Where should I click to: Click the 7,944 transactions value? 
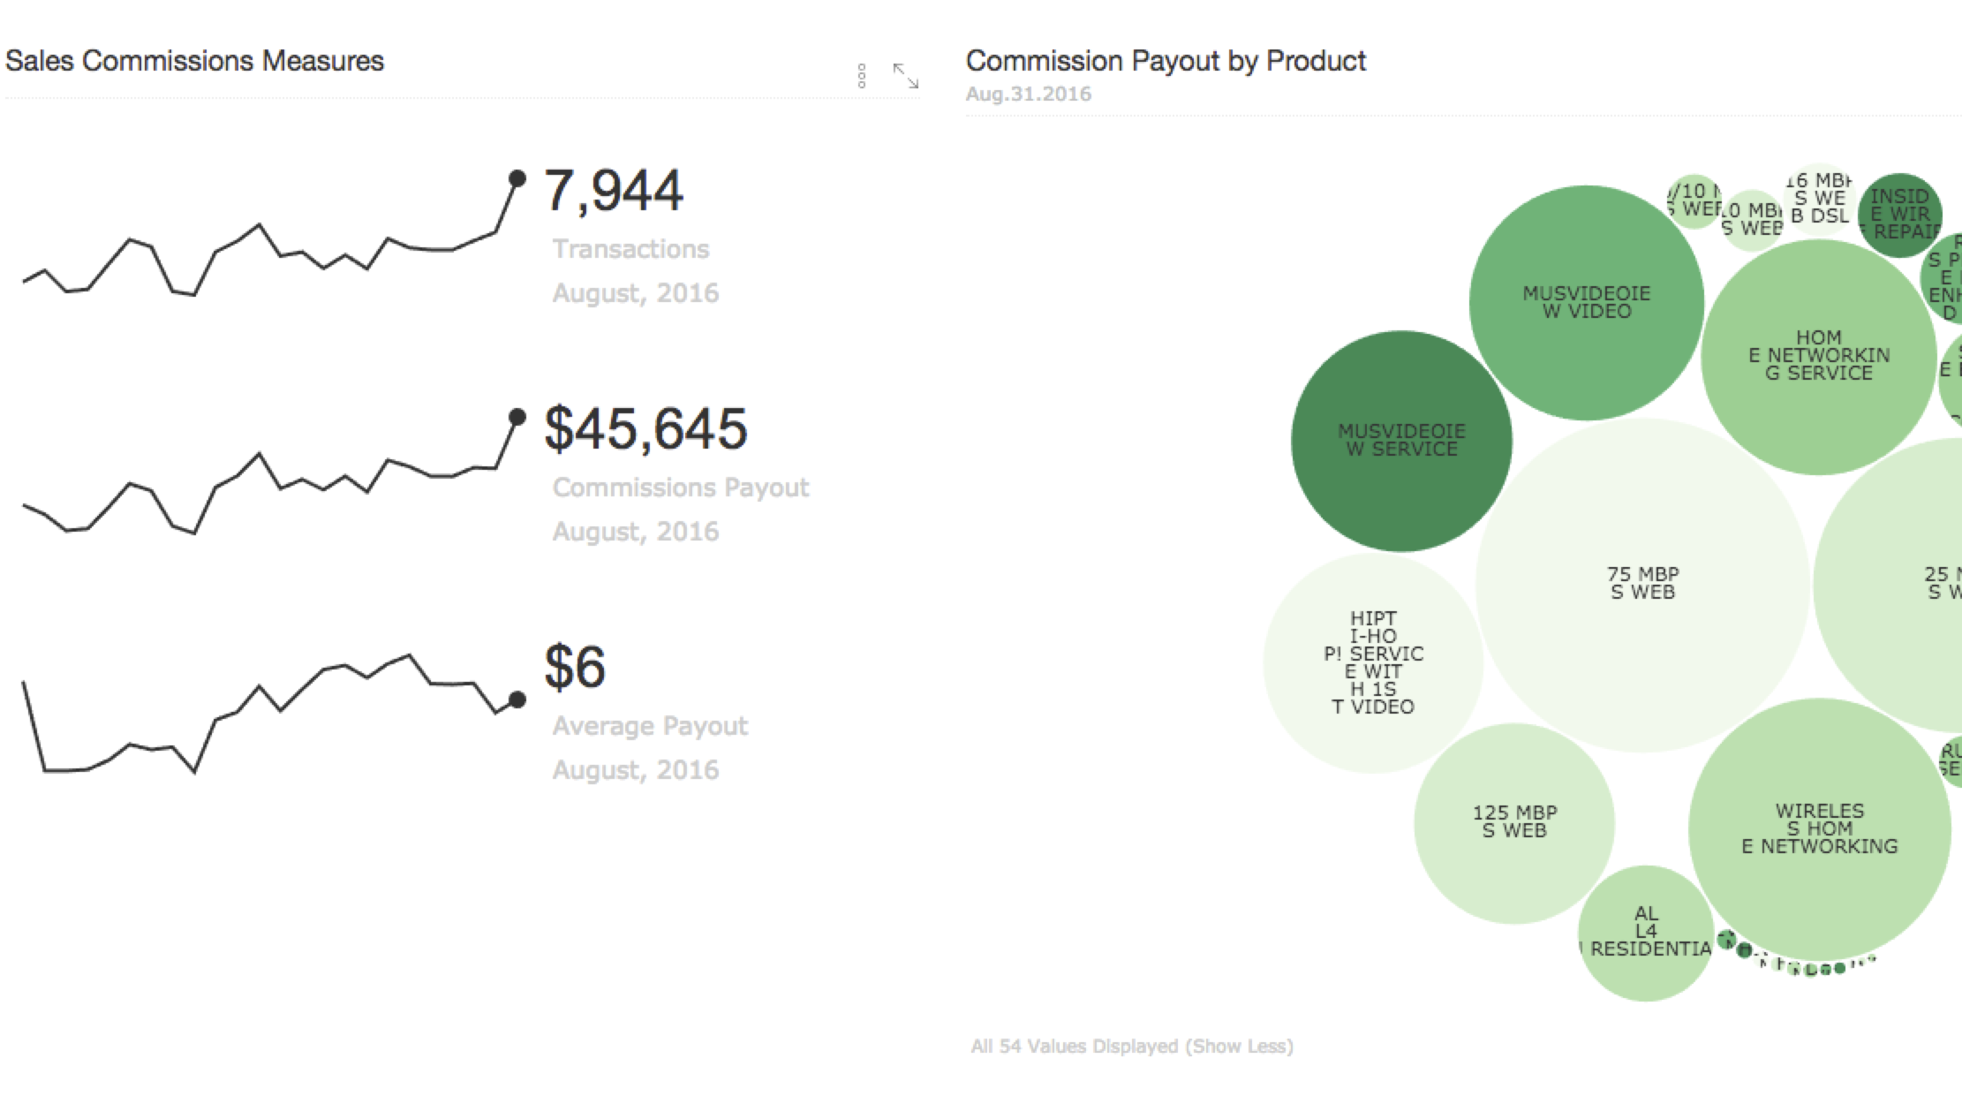[614, 190]
